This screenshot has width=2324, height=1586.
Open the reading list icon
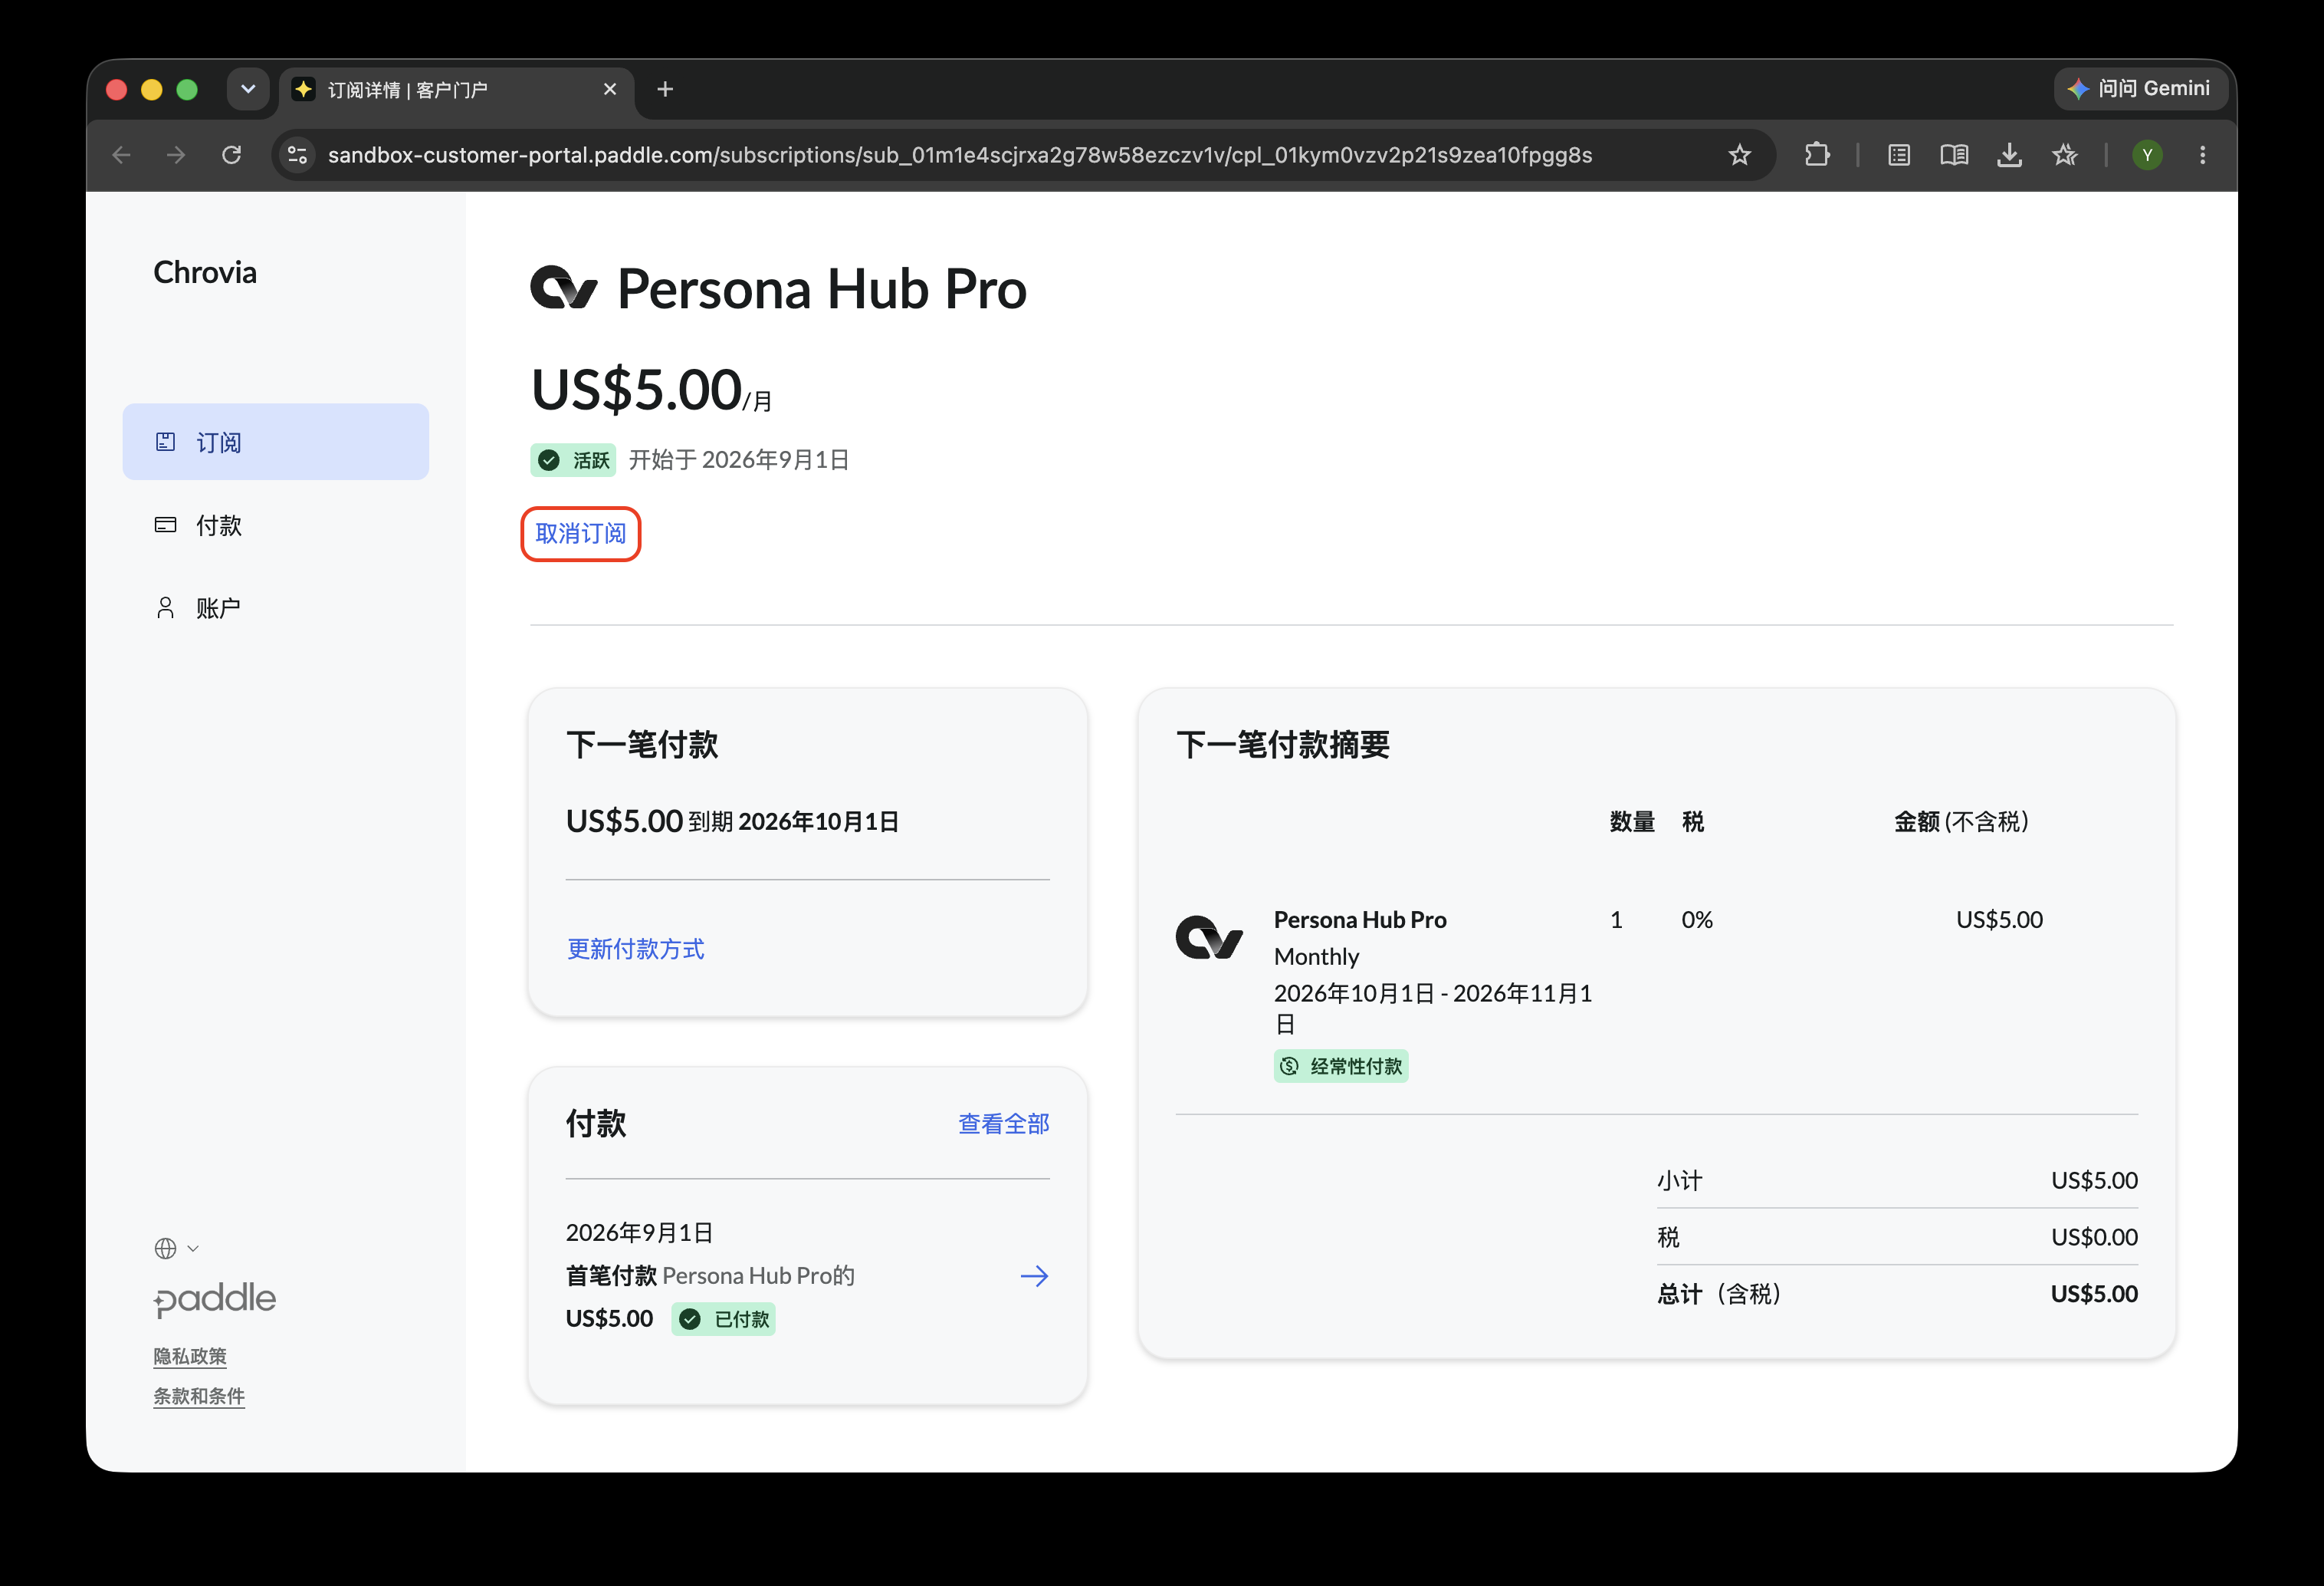click(x=1898, y=155)
